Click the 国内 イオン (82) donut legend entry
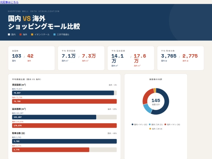 click(x=139, y=124)
